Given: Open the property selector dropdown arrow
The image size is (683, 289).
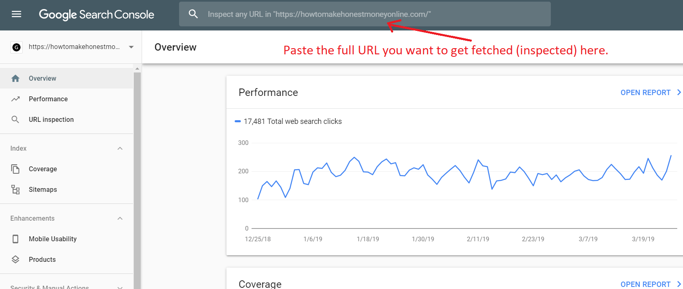Looking at the screenshot, I should pyautogui.click(x=131, y=47).
